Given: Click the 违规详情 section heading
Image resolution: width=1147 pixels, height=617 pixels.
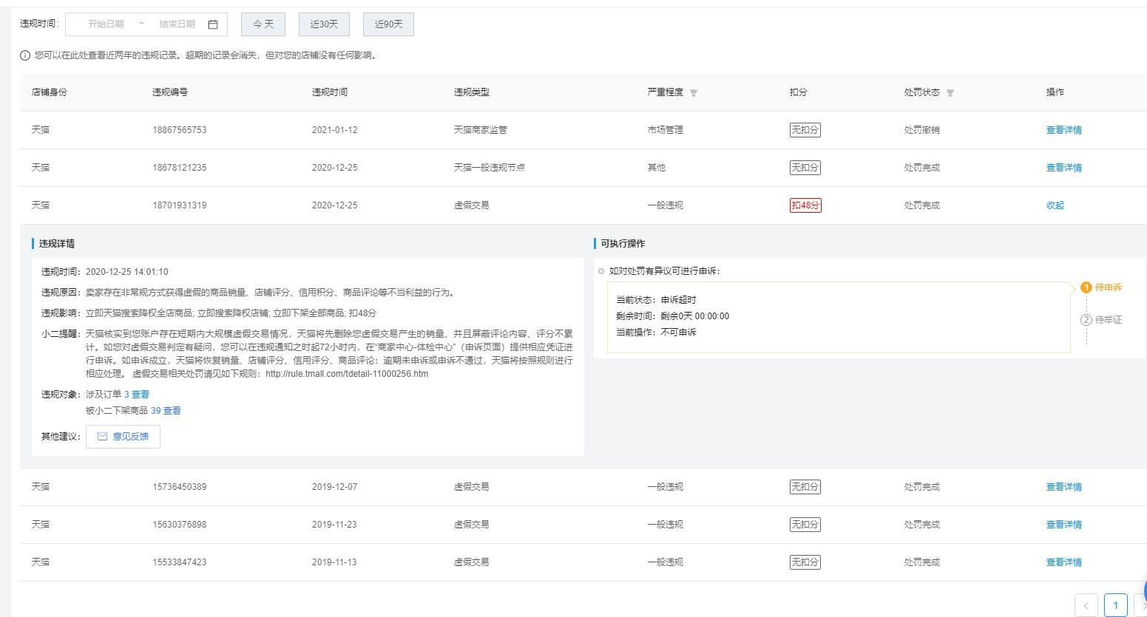Looking at the screenshot, I should [x=57, y=244].
